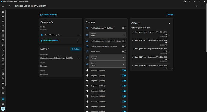Click the Govee Cloud Integration G icon
The width and height of the screenshot is (207, 112).
[x=42, y=35]
